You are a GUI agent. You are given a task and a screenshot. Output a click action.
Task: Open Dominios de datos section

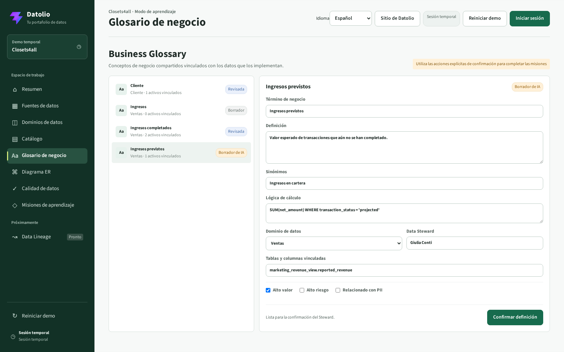click(x=47, y=122)
